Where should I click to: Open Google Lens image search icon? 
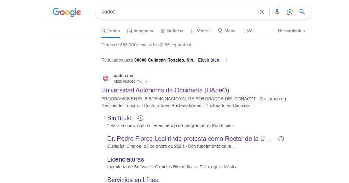[289, 12]
